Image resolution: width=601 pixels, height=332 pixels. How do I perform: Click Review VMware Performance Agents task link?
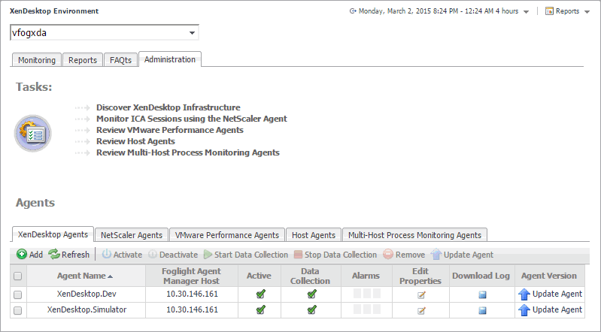170,130
